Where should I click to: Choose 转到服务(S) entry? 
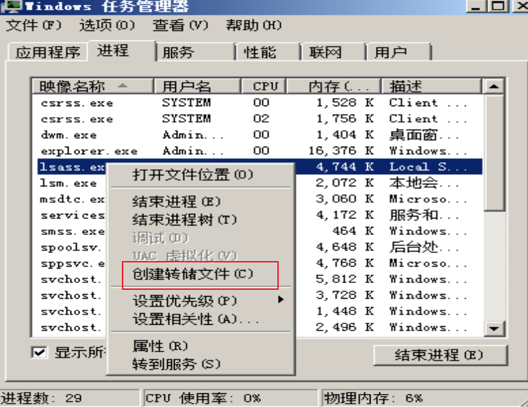click(x=201, y=365)
